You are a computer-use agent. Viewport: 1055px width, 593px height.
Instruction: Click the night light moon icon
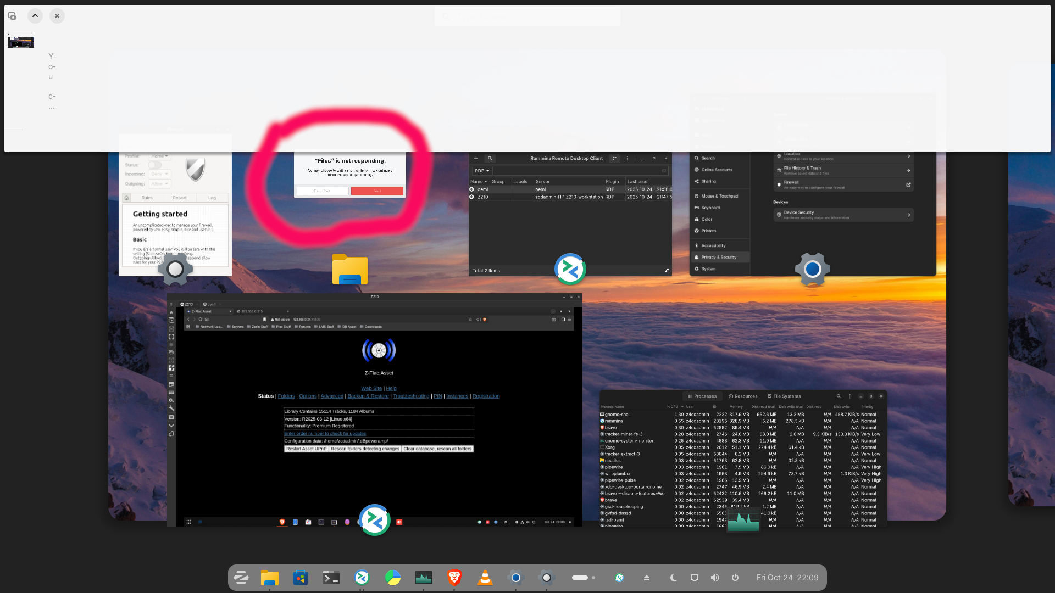pos(674,578)
